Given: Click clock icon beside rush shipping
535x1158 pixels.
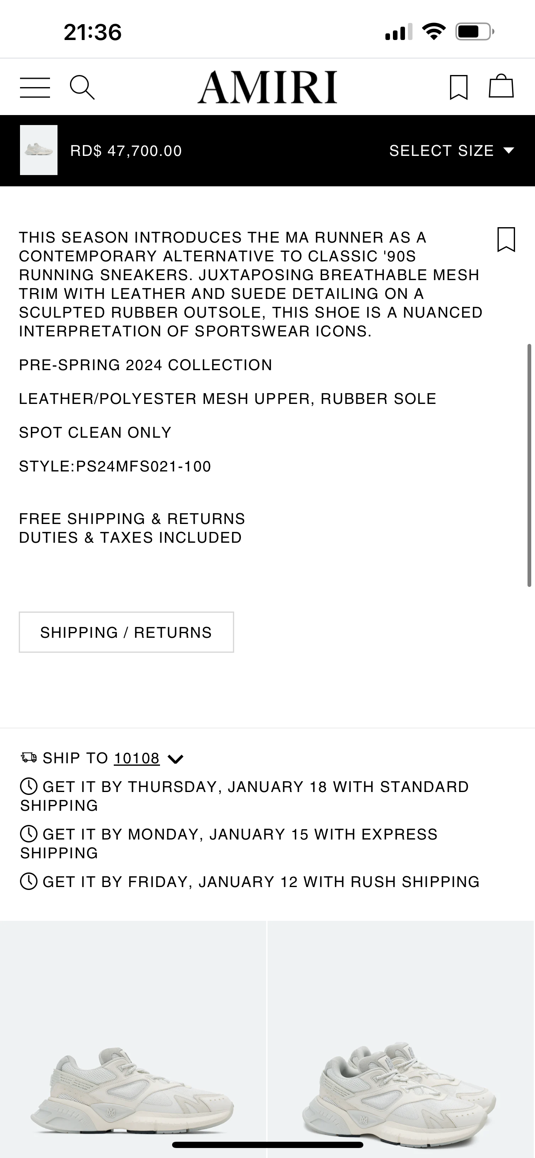Looking at the screenshot, I should pos(29,882).
